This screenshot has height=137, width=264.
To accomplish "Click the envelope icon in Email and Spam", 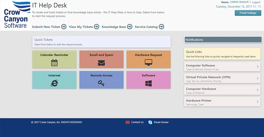I will pos(101,63).
